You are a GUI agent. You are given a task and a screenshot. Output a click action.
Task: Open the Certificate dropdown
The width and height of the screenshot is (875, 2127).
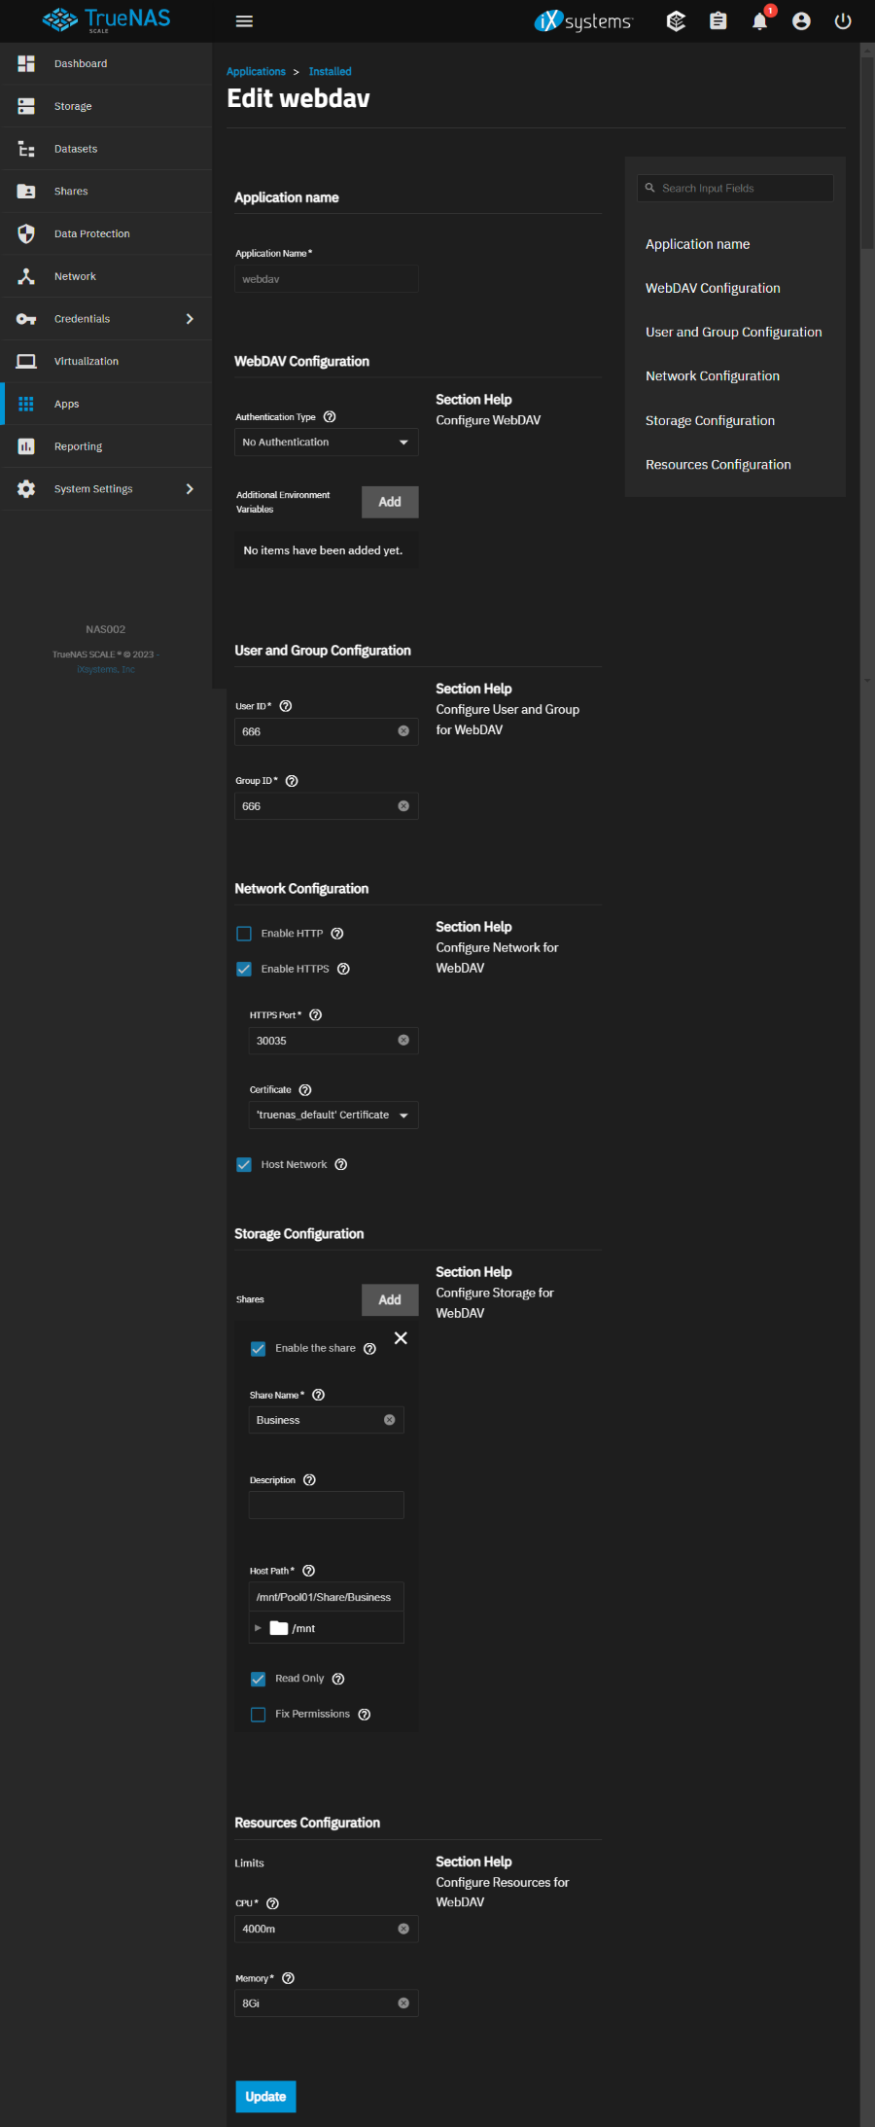(x=332, y=1116)
